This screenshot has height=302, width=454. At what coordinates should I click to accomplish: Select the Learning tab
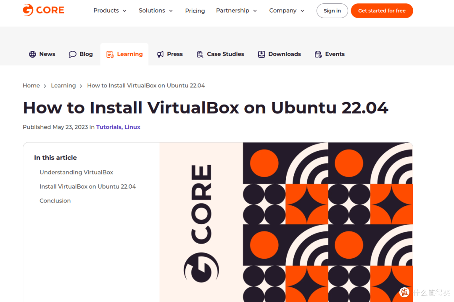tap(124, 54)
